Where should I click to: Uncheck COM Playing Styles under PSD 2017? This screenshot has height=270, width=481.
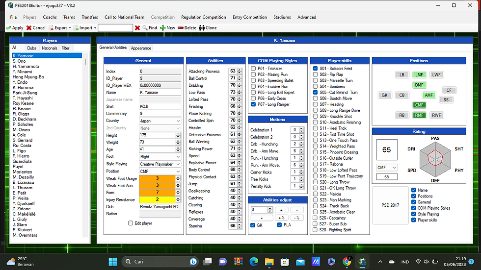[x=413, y=208]
